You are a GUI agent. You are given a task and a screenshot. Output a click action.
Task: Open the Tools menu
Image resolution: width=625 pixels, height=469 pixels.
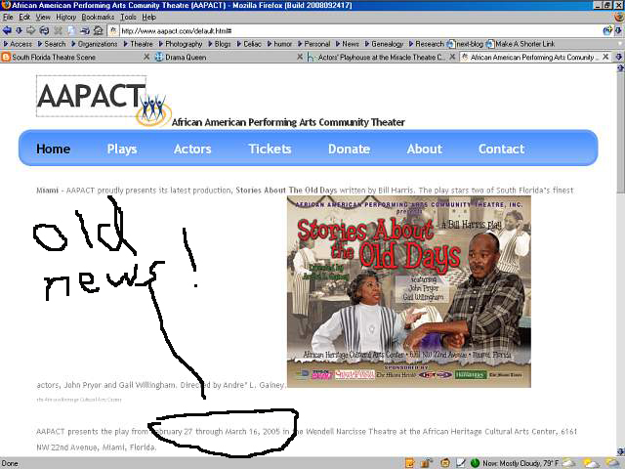tap(128, 18)
